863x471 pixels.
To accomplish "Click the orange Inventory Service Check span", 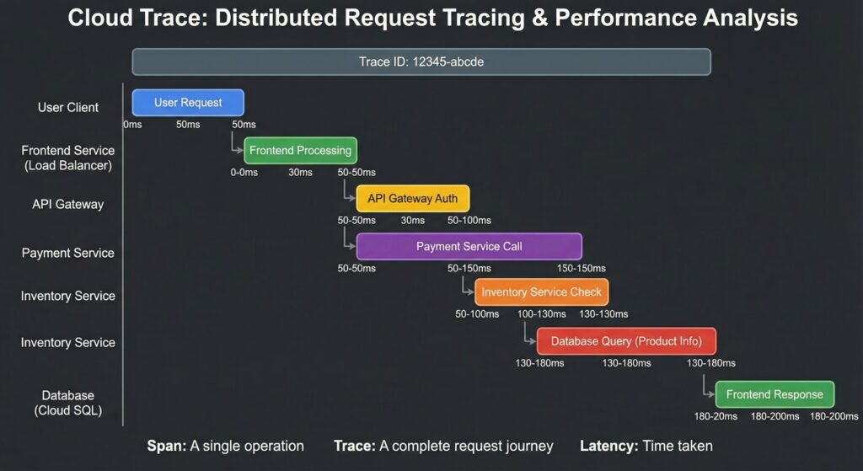I will click(541, 292).
